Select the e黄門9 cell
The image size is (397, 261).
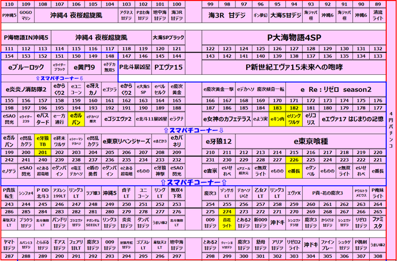(85, 67)
